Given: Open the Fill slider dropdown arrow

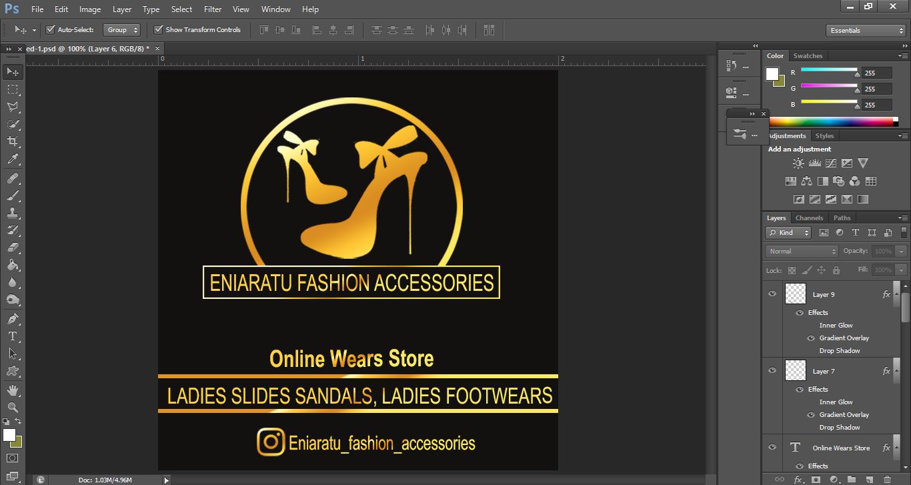Looking at the screenshot, I should [902, 270].
